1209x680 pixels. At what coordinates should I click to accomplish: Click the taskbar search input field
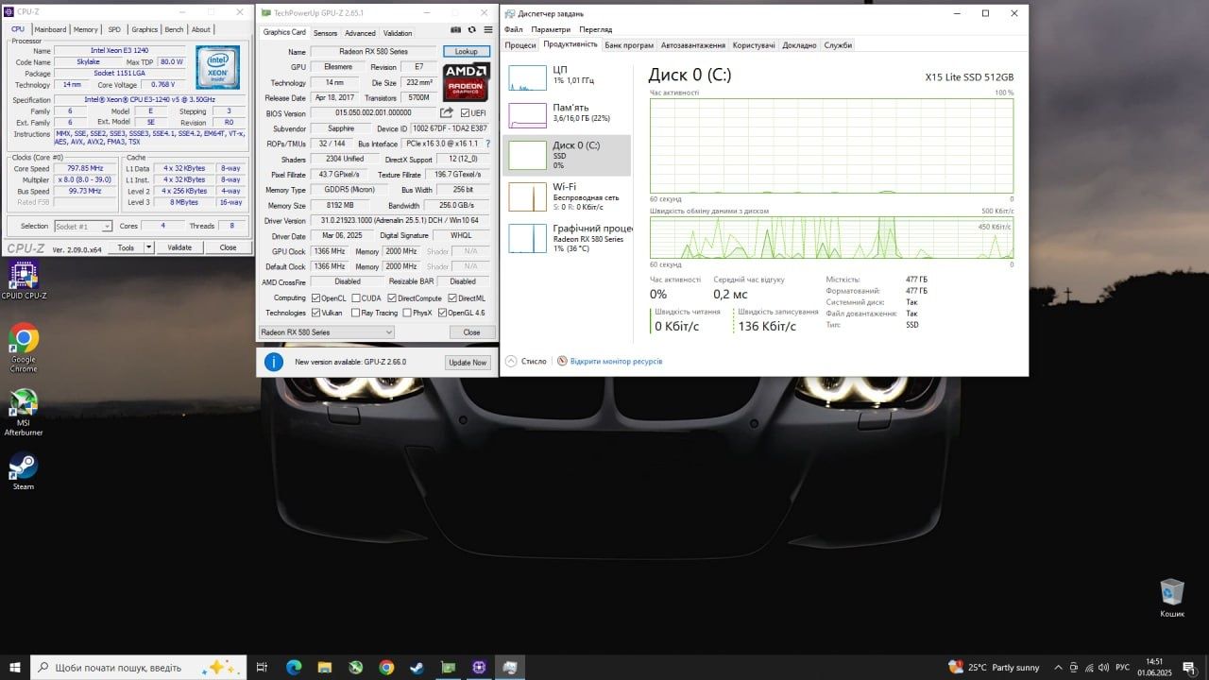(139, 667)
